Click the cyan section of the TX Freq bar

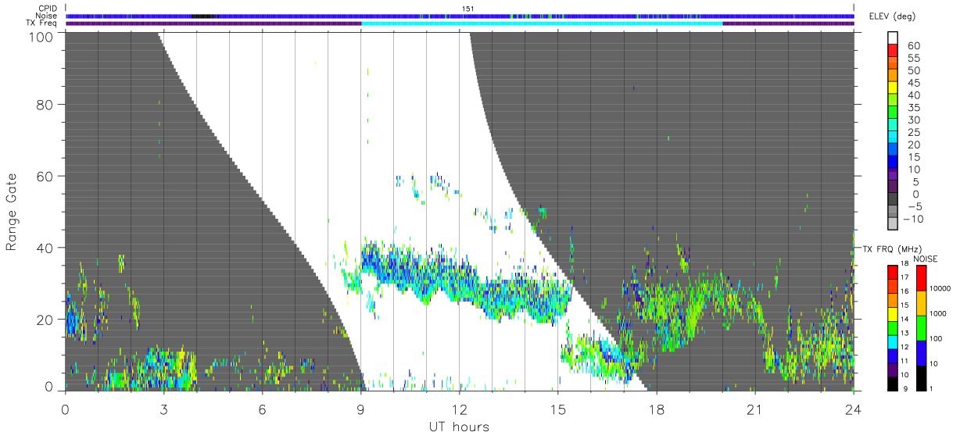[542, 23]
